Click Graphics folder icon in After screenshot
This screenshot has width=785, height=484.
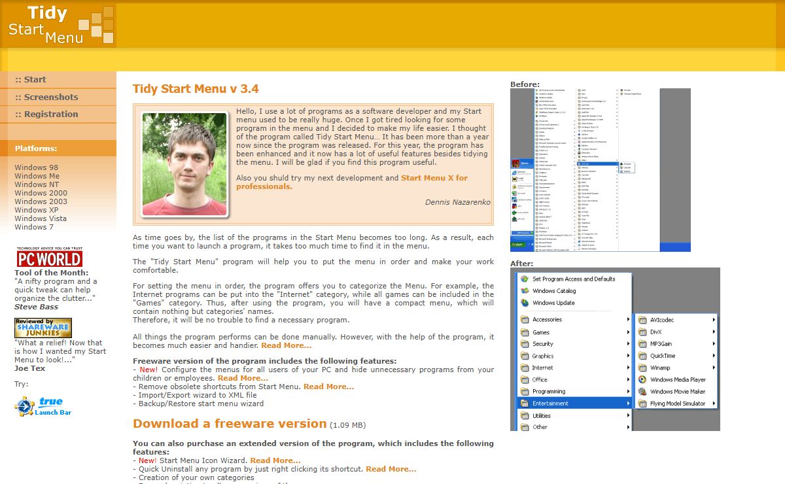pyautogui.click(x=525, y=356)
